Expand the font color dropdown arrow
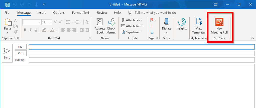Screen dimensions: 256x108 click(57, 30)
